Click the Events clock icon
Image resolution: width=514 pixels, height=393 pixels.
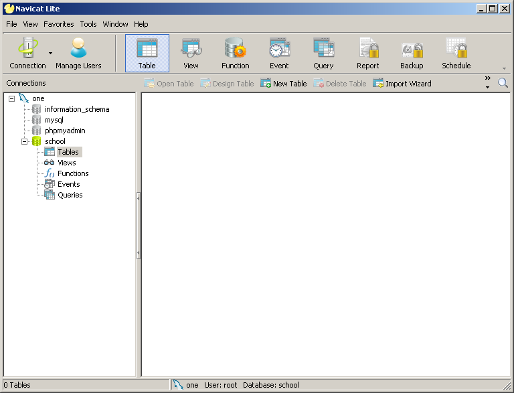tap(50, 184)
